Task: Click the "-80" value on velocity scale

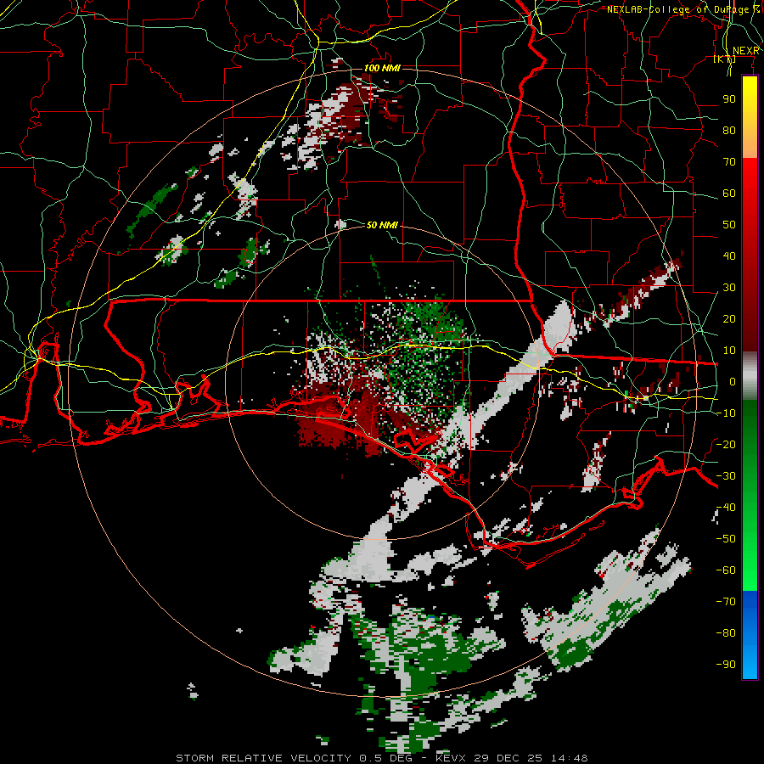Action: coord(726,633)
